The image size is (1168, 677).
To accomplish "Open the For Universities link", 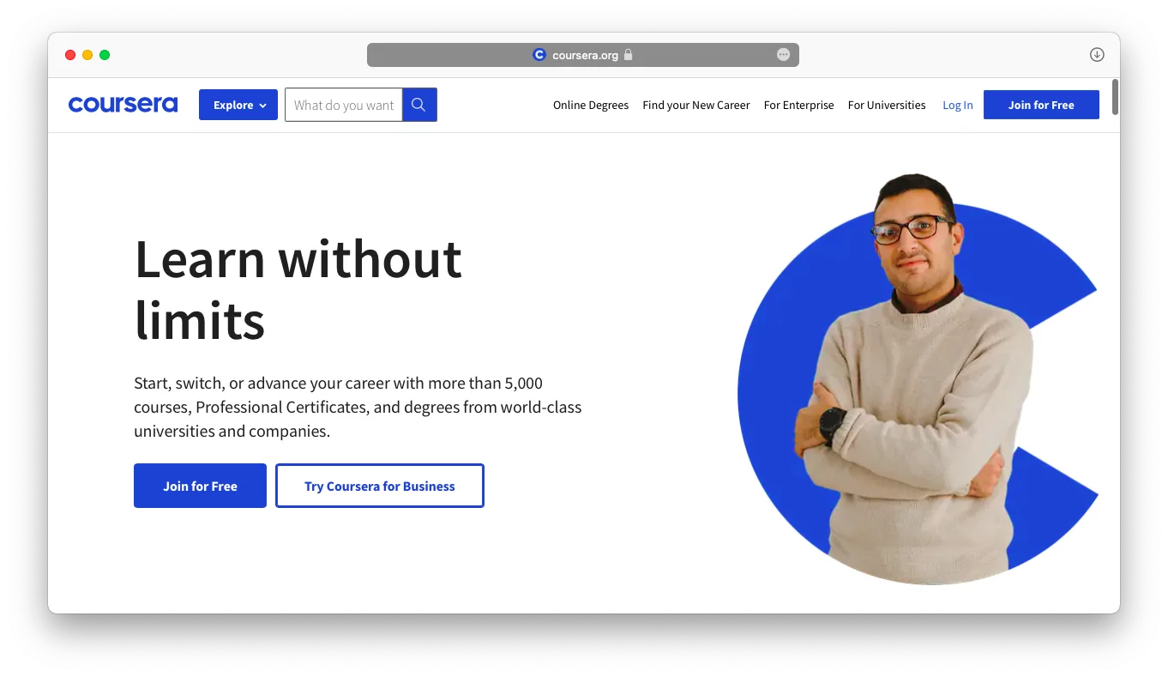I will [x=887, y=106].
